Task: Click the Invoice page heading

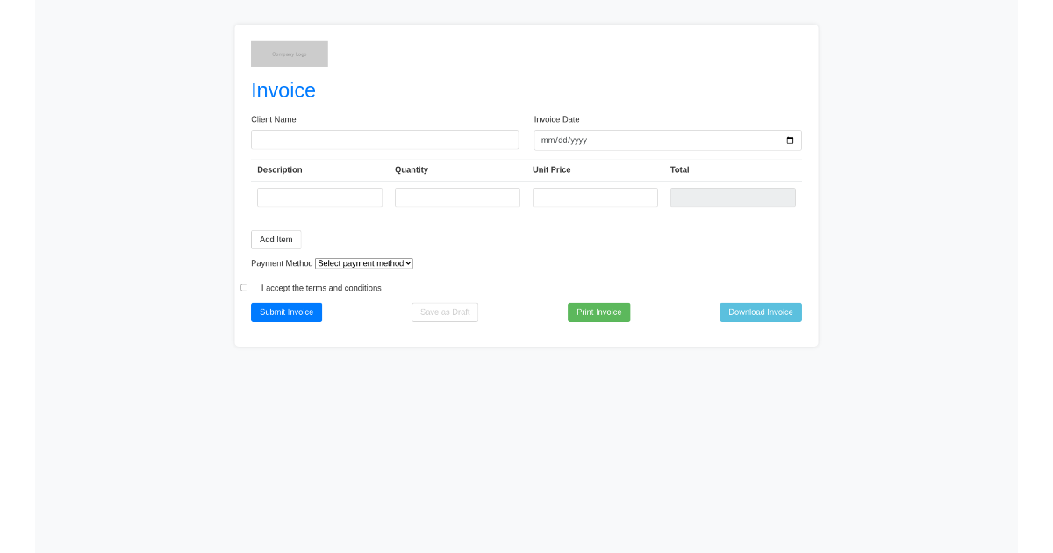Action: (x=283, y=90)
